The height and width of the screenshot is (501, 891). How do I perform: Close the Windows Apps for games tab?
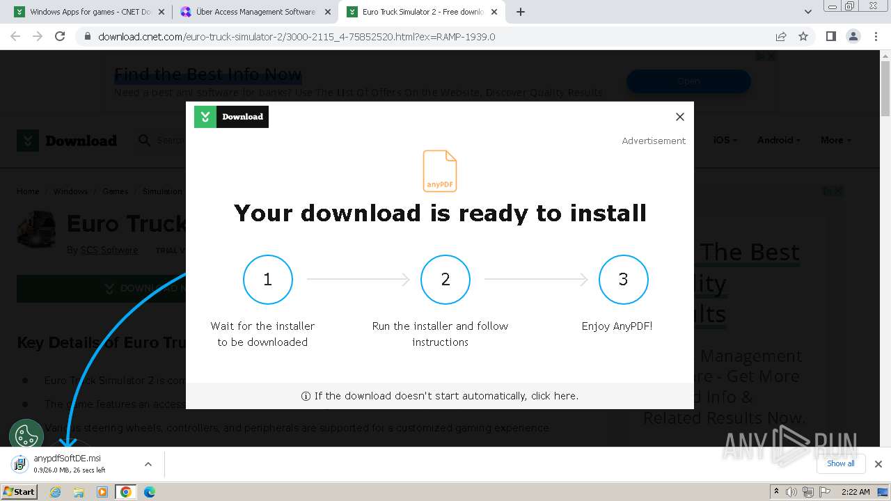(x=161, y=12)
